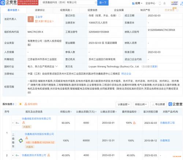The image size is (183, 160).
Task: Click legal representative avatar 王
Action: (x=31, y=19)
